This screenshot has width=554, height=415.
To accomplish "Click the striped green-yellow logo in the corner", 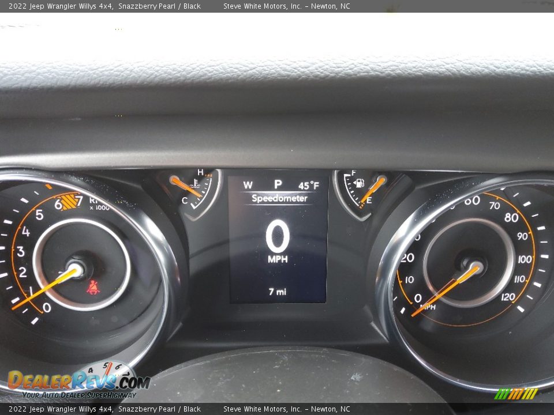I will pyautogui.click(x=516, y=394).
